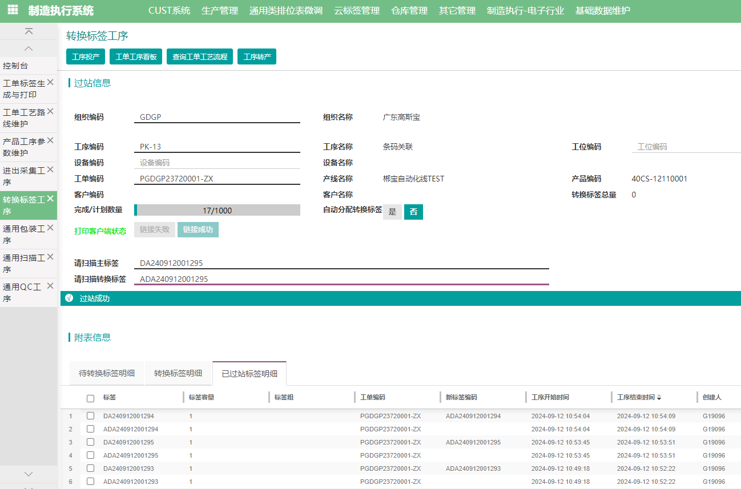This screenshot has height=489, width=741.
Task: Select the 已过站标签明细 tab
Action: click(249, 374)
